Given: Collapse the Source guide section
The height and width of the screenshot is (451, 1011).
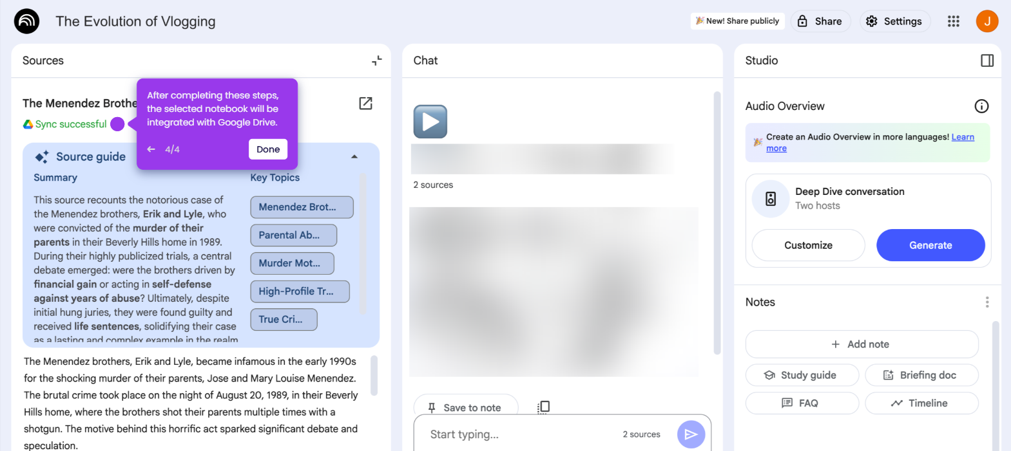Looking at the screenshot, I should click(354, 156).
